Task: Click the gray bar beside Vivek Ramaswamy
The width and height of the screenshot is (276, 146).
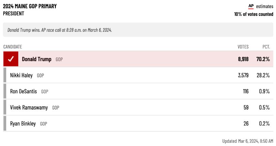Action: [x=5, y=107]
